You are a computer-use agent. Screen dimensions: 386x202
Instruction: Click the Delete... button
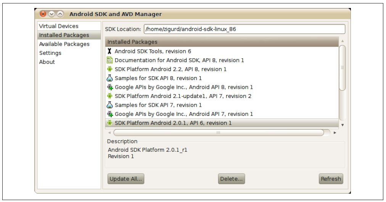232,179
